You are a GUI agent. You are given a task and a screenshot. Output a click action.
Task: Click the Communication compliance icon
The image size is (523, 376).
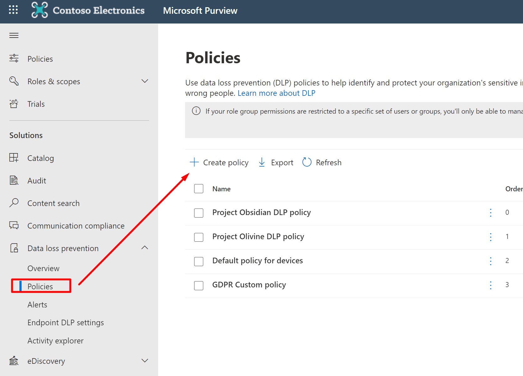click(x=14, y=225)
